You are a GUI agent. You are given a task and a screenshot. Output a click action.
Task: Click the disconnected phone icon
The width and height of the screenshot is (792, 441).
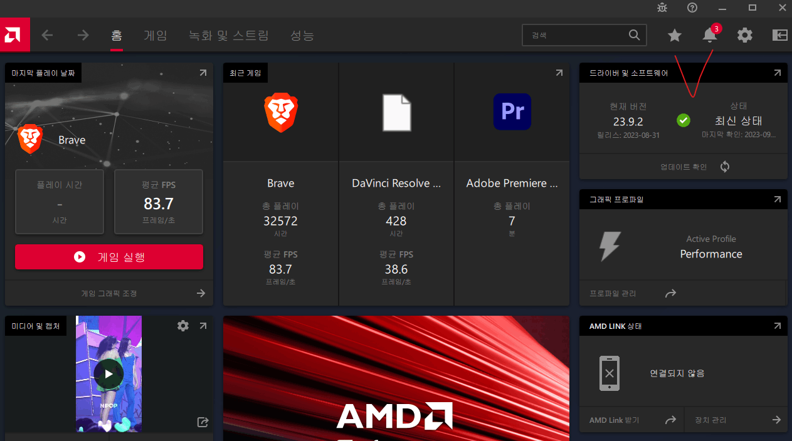[x=609, y=373]
